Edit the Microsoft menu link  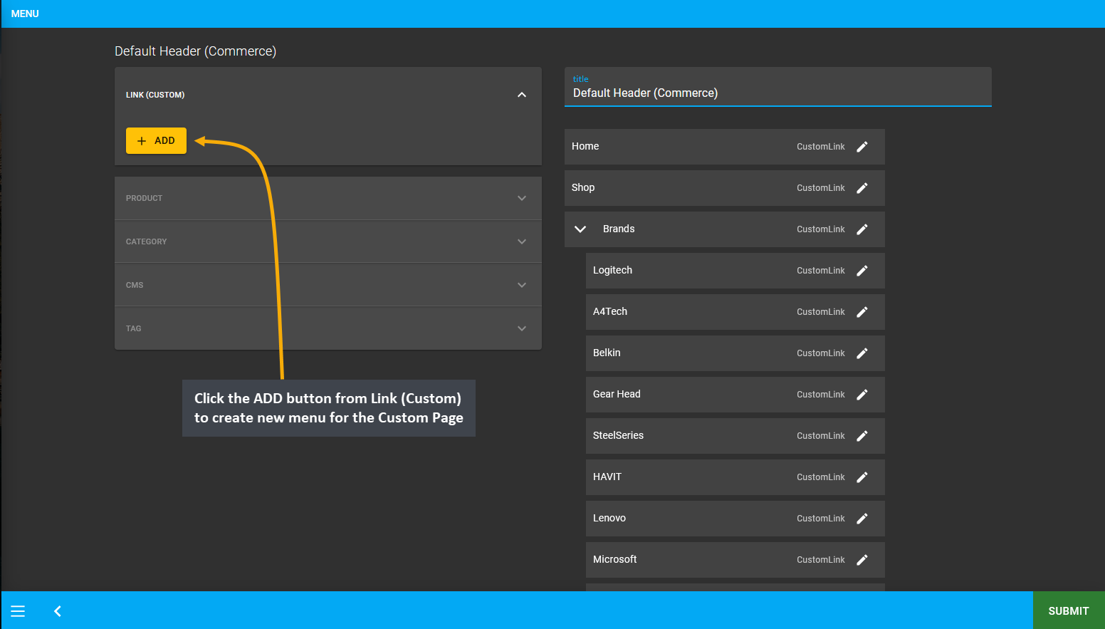pyautogui.click(x=862, y=560)
